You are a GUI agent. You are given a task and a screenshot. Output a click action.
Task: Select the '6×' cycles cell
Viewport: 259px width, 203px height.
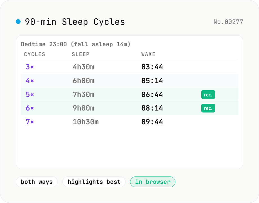(x=30, y=108)
